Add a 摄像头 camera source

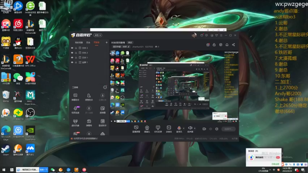pyautogui.click(x=147, y=129)
